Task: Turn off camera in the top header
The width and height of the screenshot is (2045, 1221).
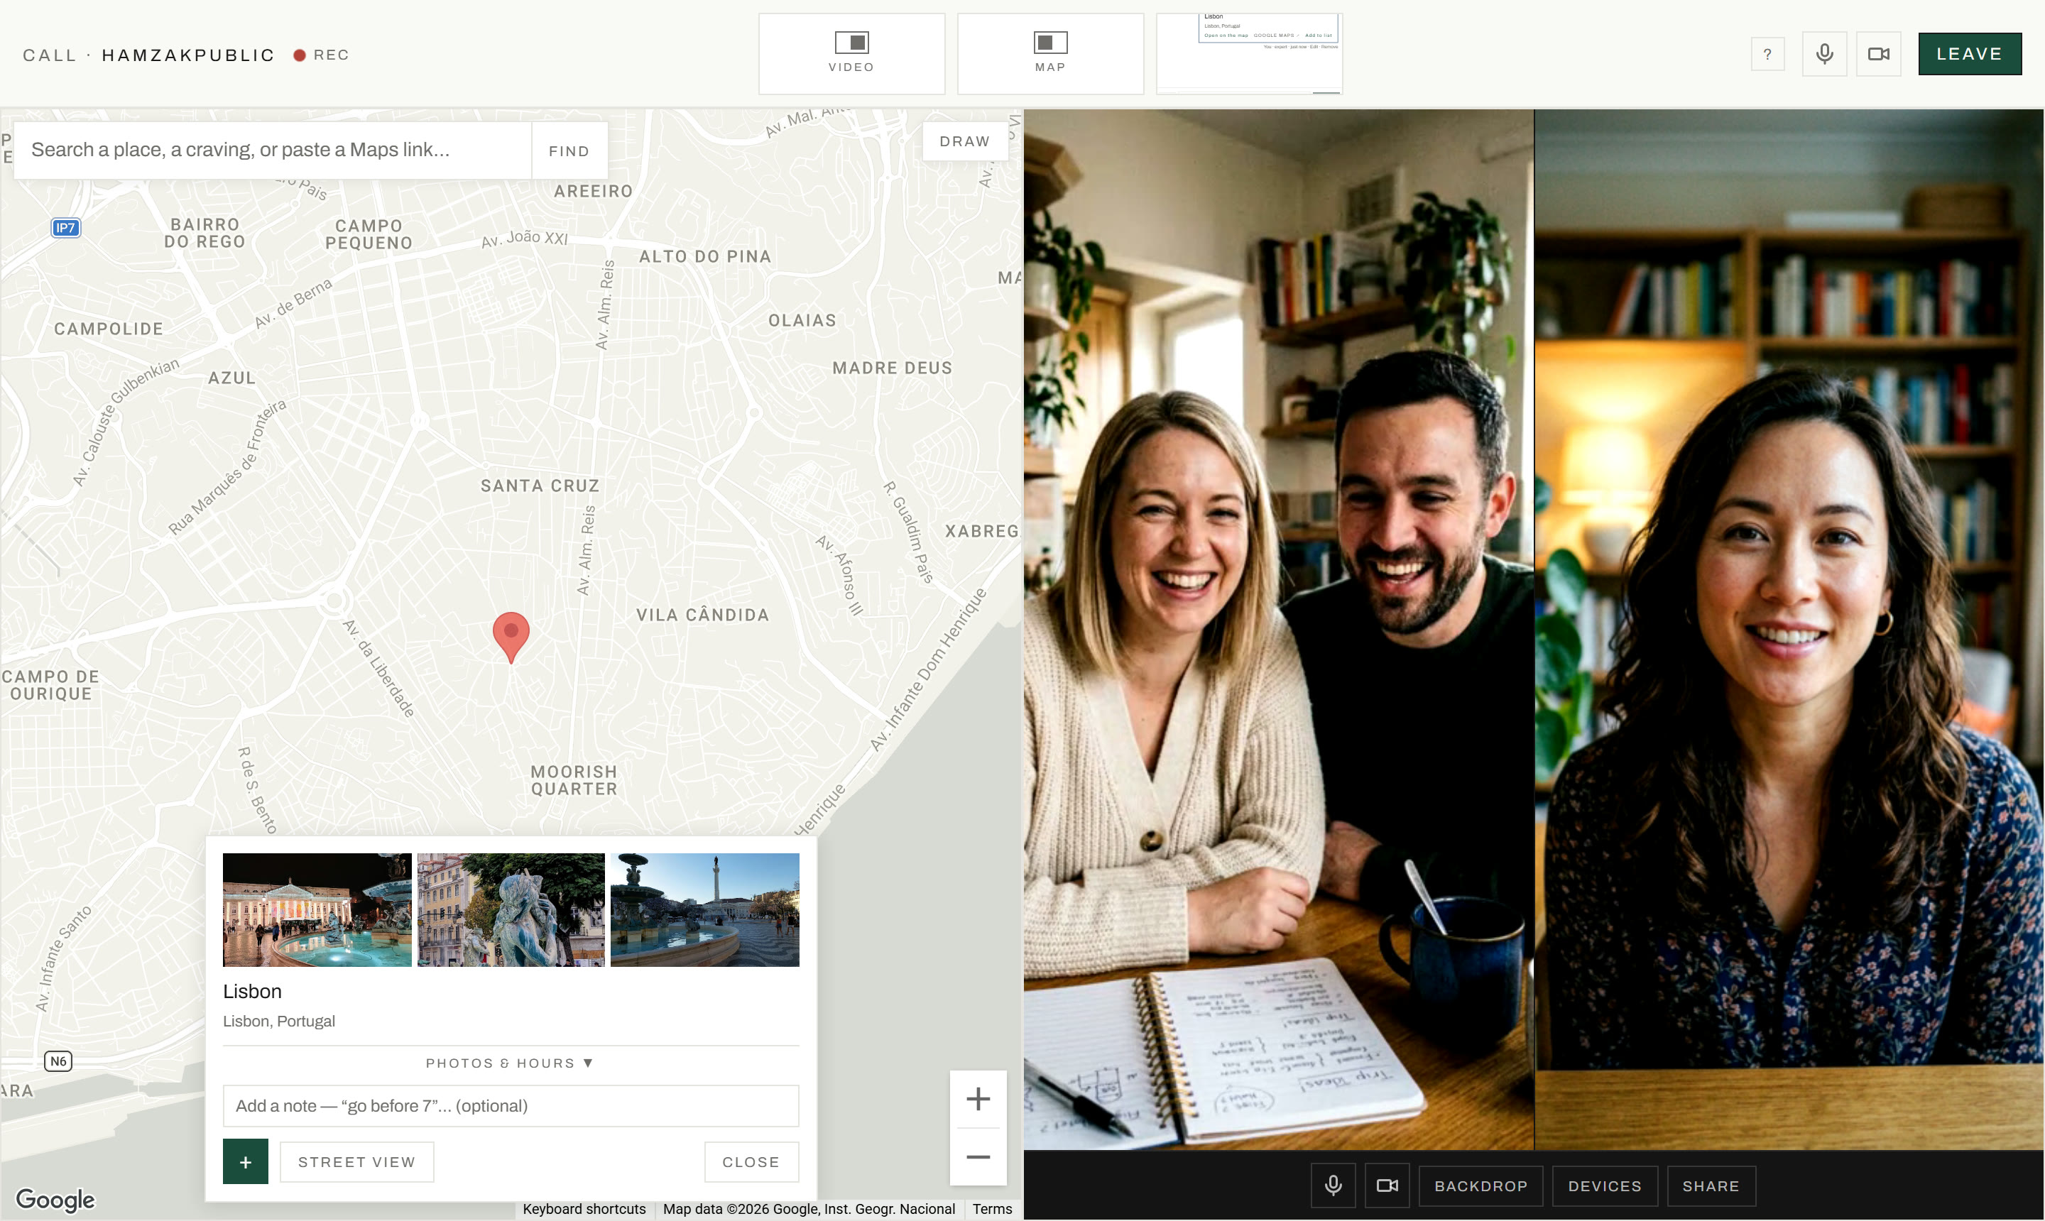Action: pyautogui.click(x=1878, y=54)
